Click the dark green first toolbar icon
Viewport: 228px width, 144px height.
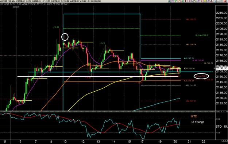click(169, 1)
